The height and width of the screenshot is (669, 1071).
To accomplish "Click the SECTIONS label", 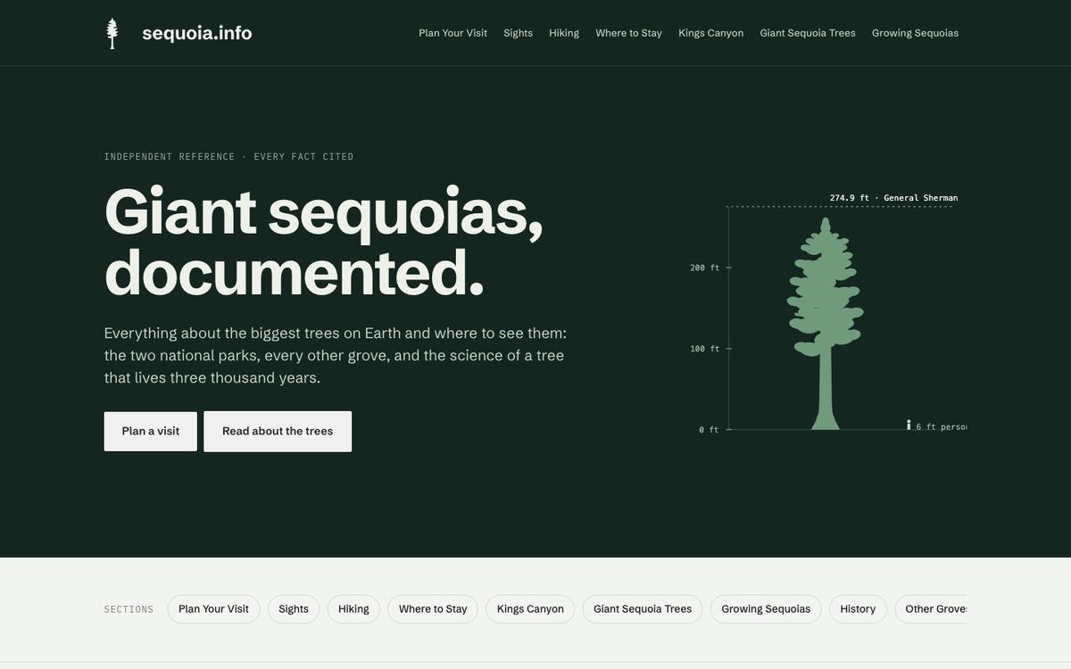I will coord(129,609).
